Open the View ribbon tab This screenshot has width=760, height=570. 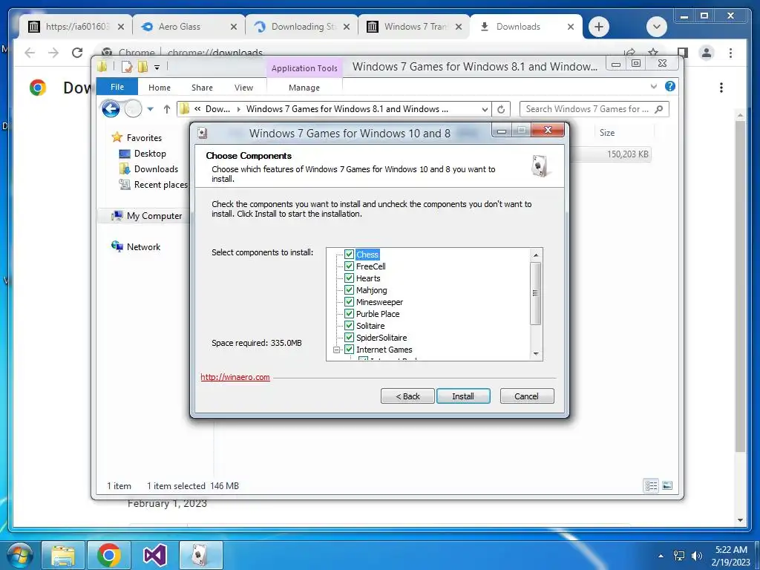point(243,88)
